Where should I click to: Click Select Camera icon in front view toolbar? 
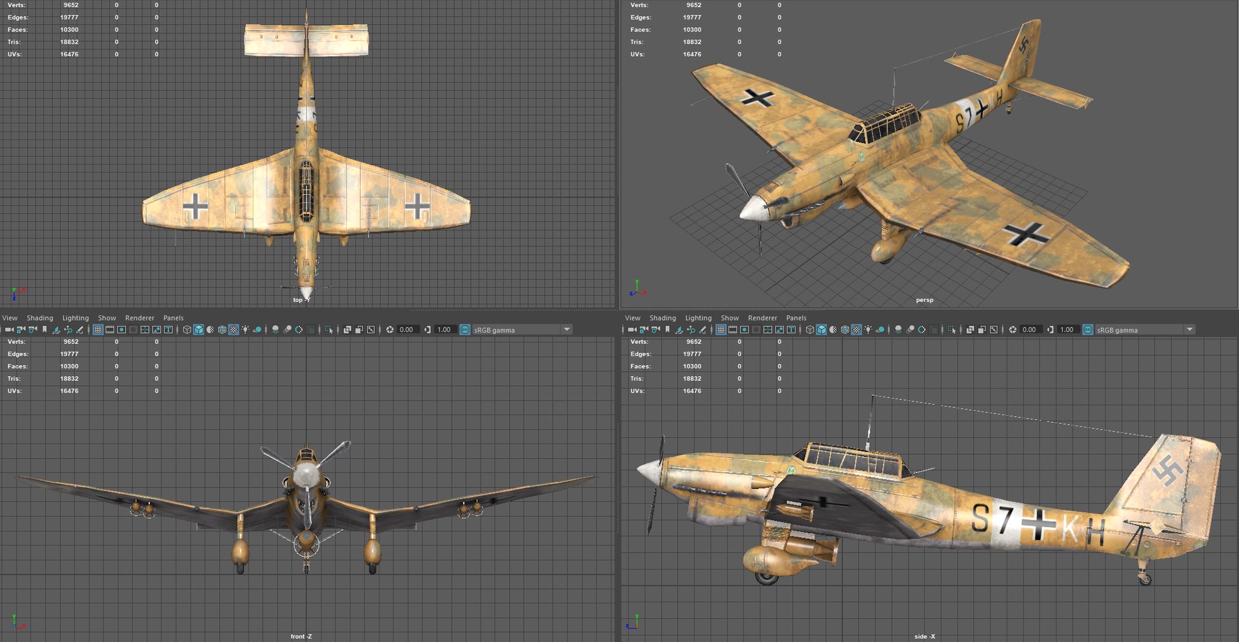(10, 330)
